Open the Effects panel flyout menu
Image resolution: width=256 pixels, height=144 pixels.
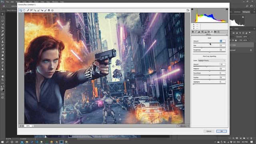(x=227, y=35)
